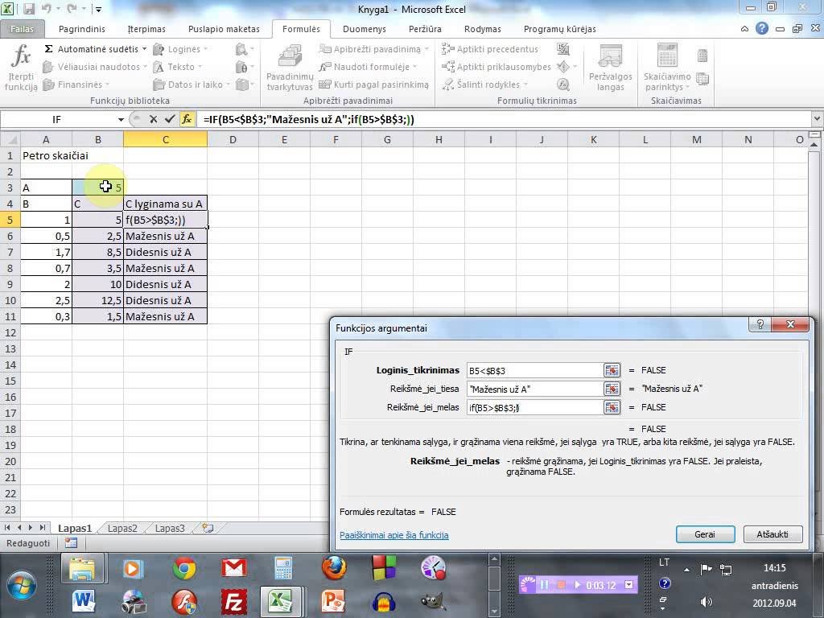The width and height of the screenshot is (824, 618).
Task: Open the Automatinė sudėtis dropdown arrow
Action: coord(144,49)
